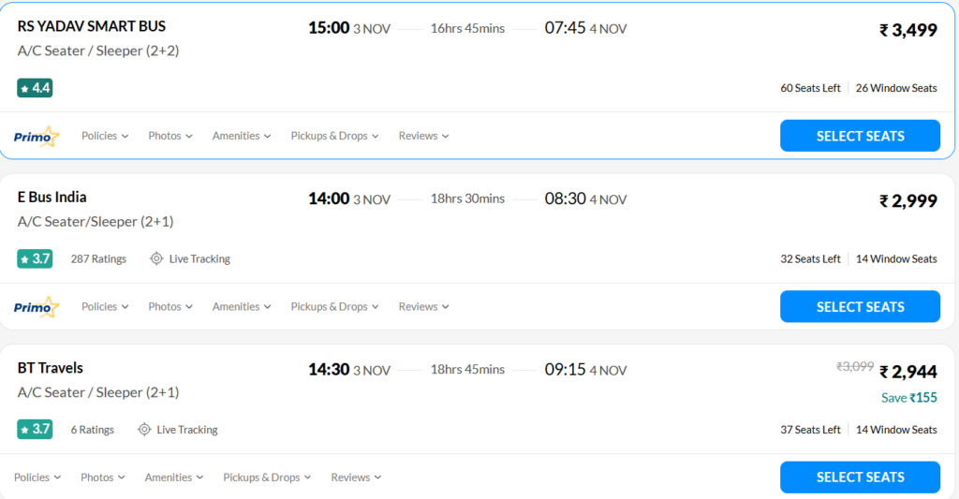Click Live Tracking icon for E Bus India

pos(156,258)
